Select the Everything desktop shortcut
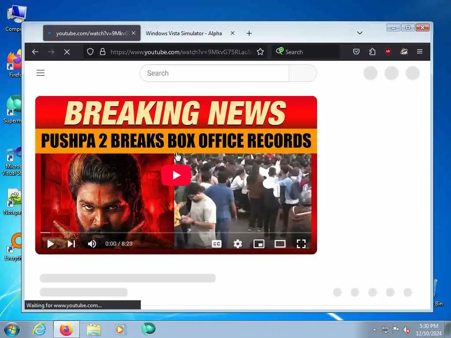 coord(13,247)
